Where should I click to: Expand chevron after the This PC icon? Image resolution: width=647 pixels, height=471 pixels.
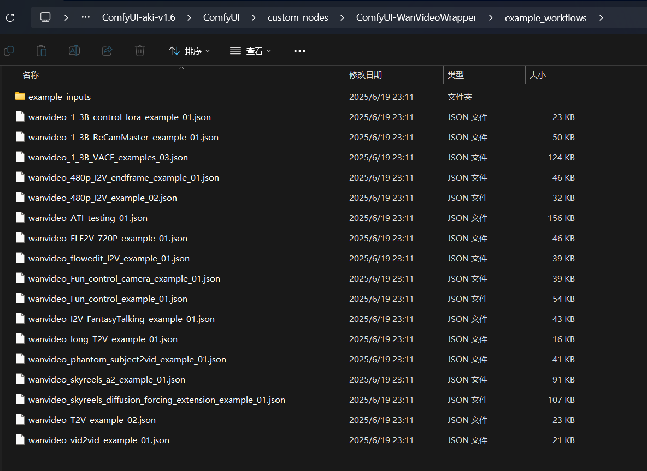(x=66, y=17)
